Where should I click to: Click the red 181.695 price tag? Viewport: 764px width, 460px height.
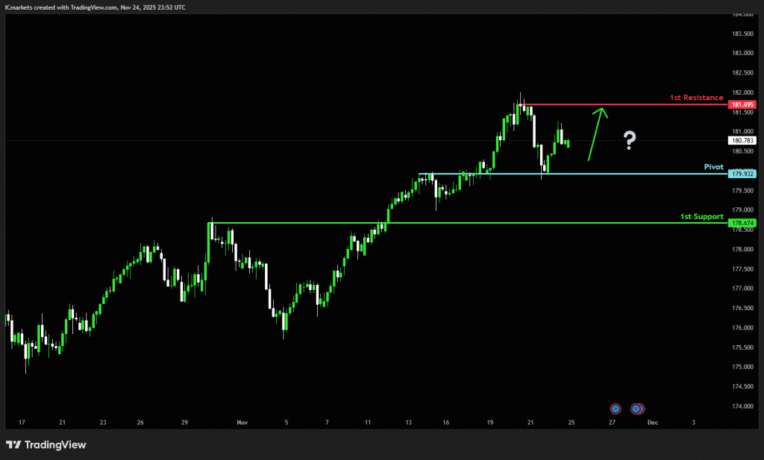point(742,104)
